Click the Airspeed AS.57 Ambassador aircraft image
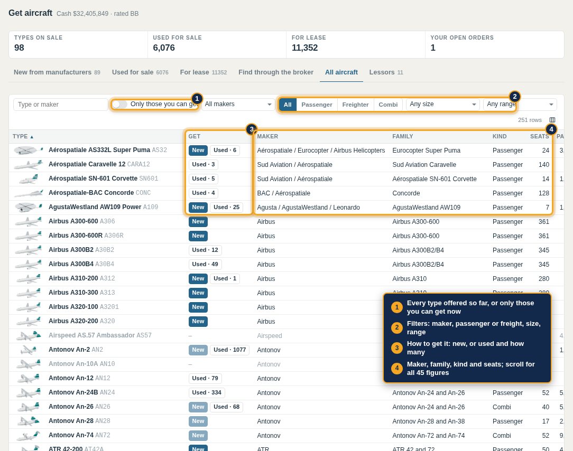 pos(28,335)
